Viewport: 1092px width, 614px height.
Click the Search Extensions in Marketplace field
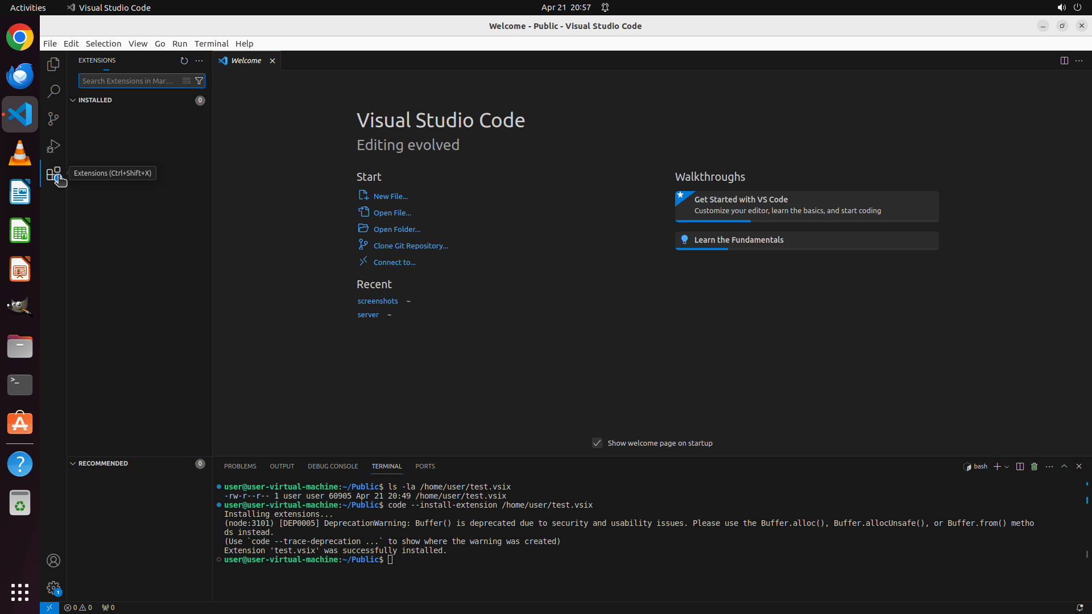[129, 81]
